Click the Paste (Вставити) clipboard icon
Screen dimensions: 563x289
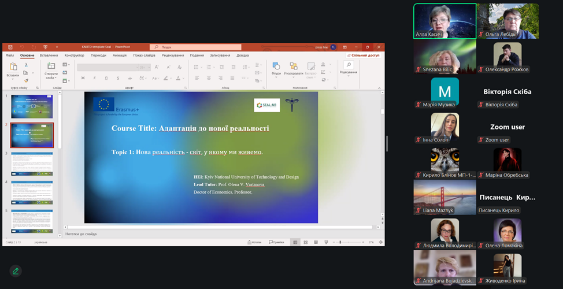pyautogui.click(x=13, y=68)
